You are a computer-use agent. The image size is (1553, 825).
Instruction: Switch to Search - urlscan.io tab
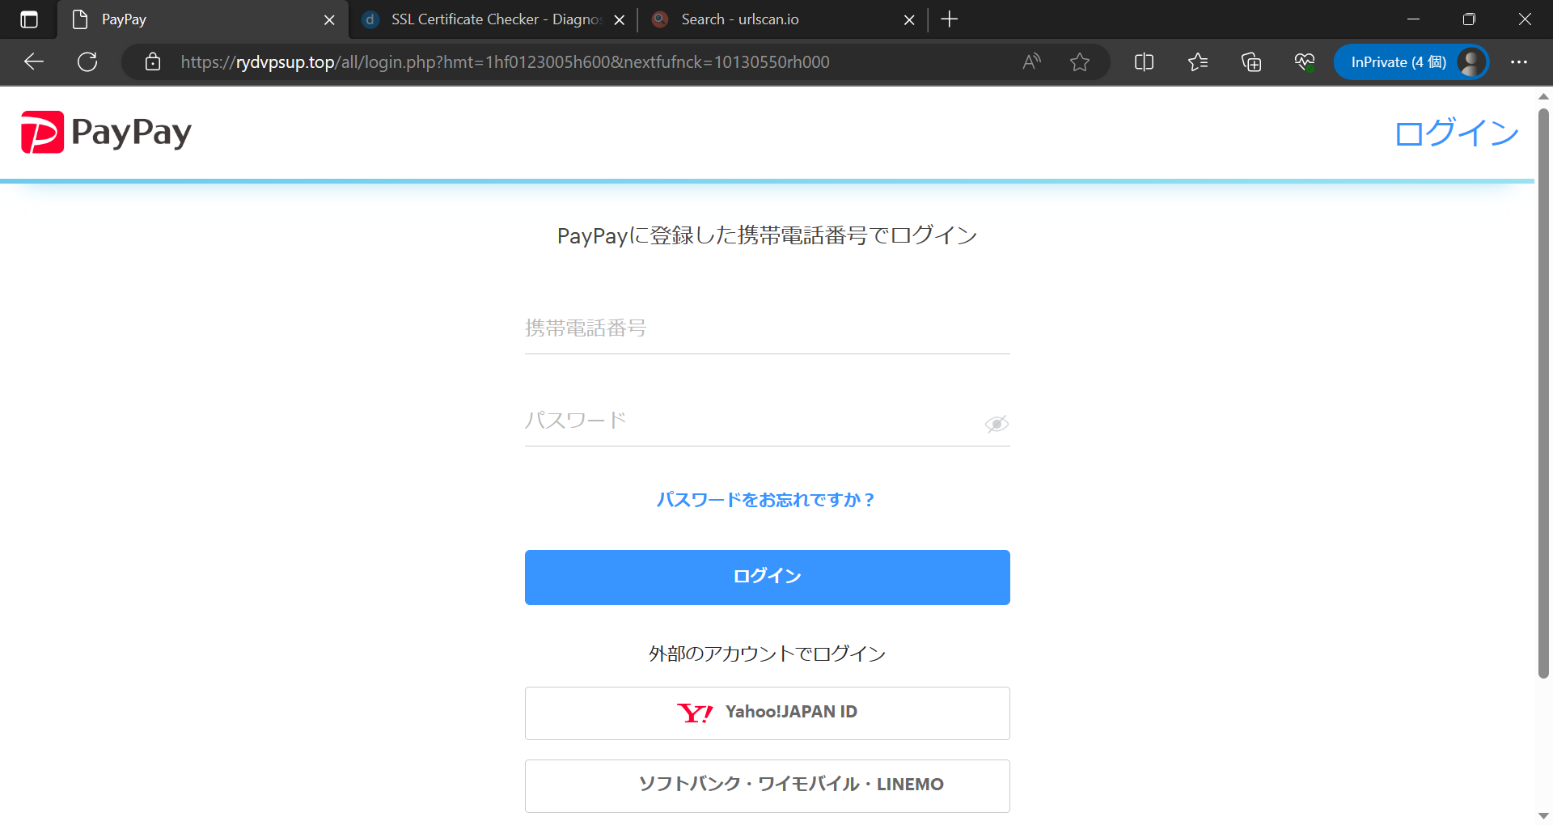click(783, 19)
